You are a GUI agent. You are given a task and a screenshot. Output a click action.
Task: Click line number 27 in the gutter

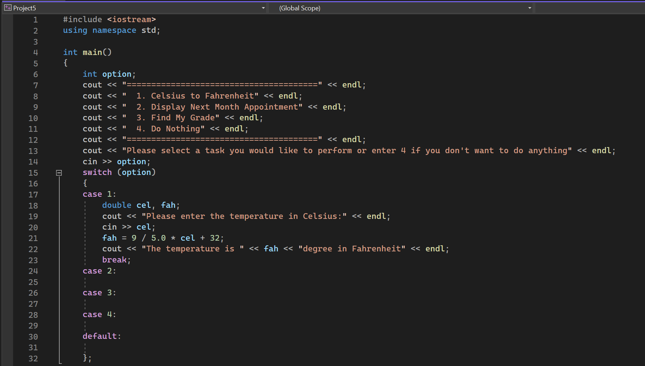33,304
